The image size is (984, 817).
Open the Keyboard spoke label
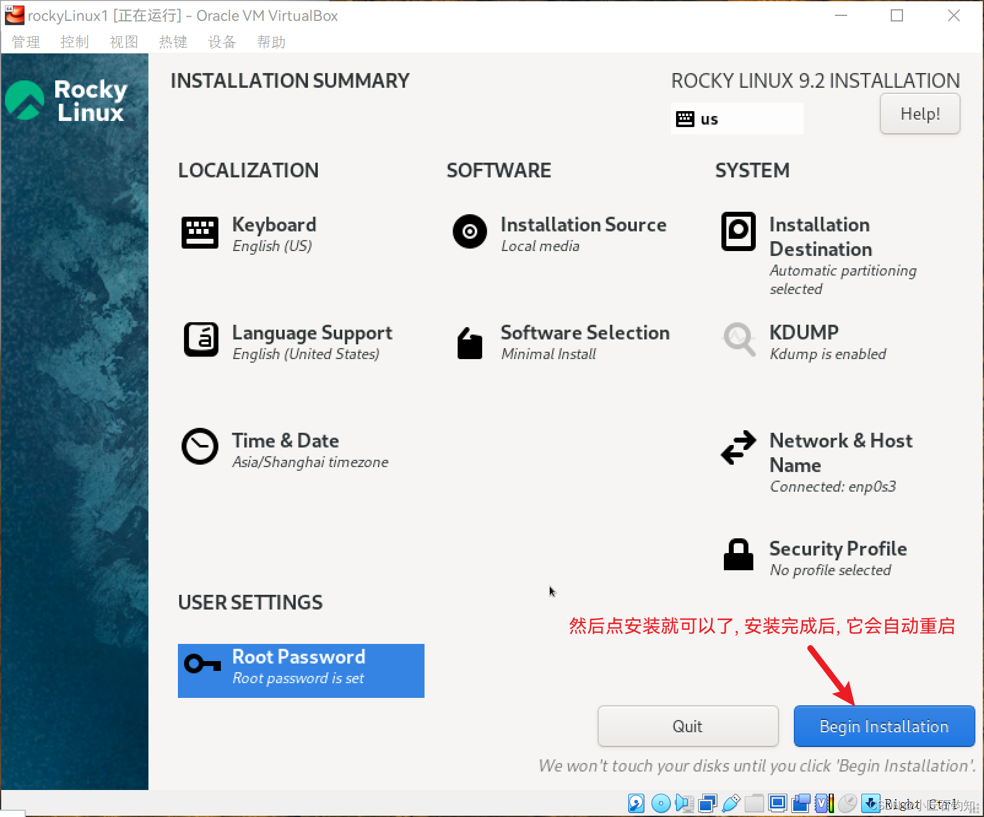pos(274,225)
